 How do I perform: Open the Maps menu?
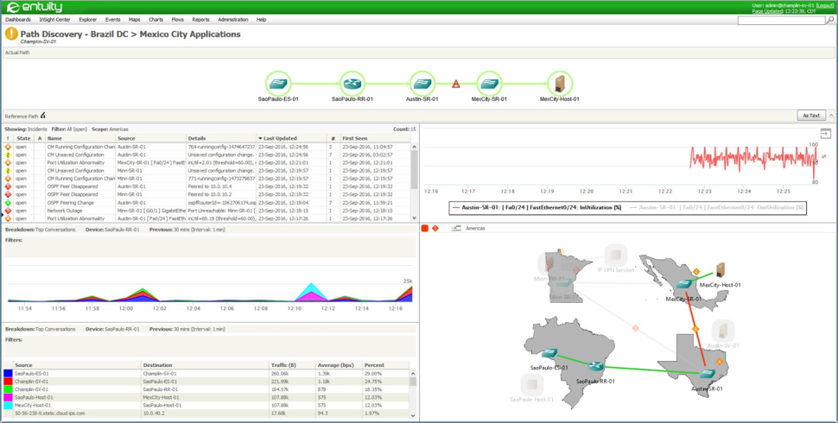click(134, 20)
